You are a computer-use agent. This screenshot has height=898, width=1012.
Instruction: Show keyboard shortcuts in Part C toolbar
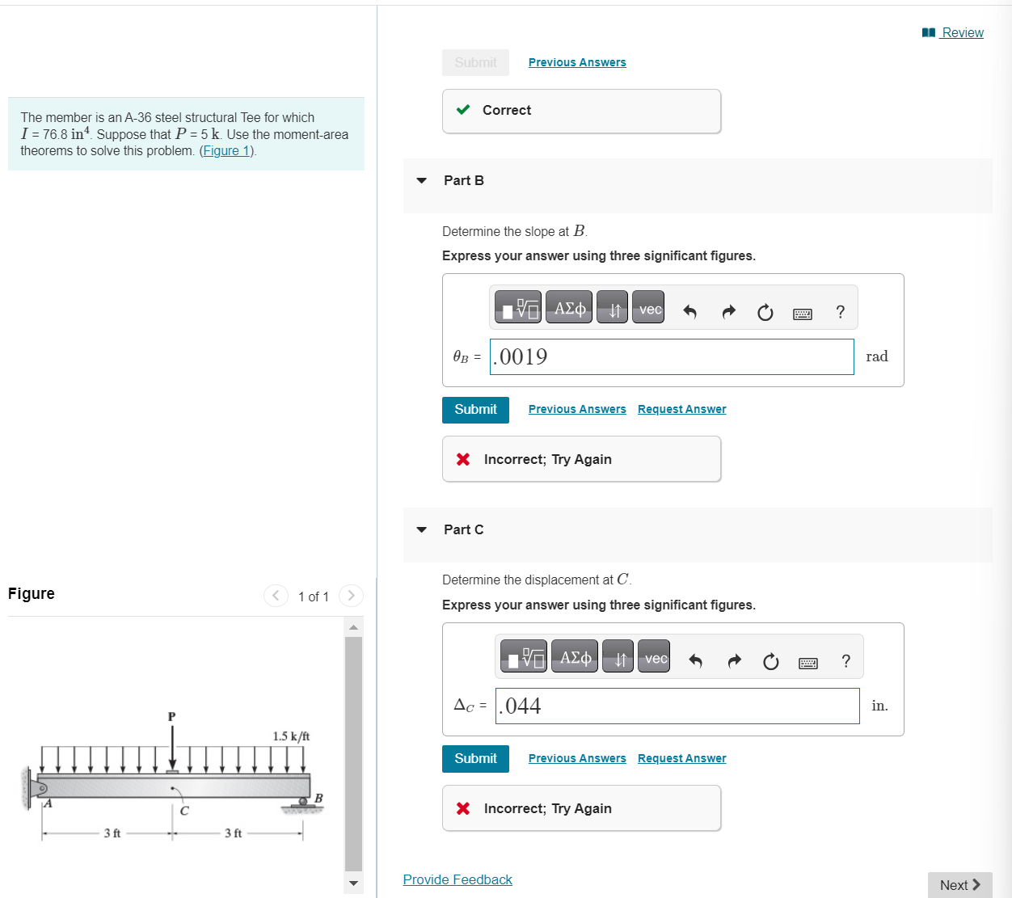click(x=808, y=663)
